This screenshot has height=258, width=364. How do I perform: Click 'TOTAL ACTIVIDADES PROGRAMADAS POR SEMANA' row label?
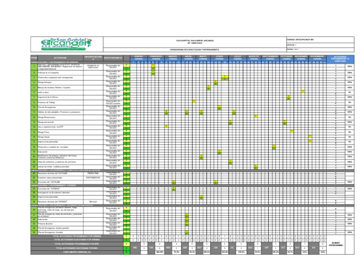(x=77, y=236)
